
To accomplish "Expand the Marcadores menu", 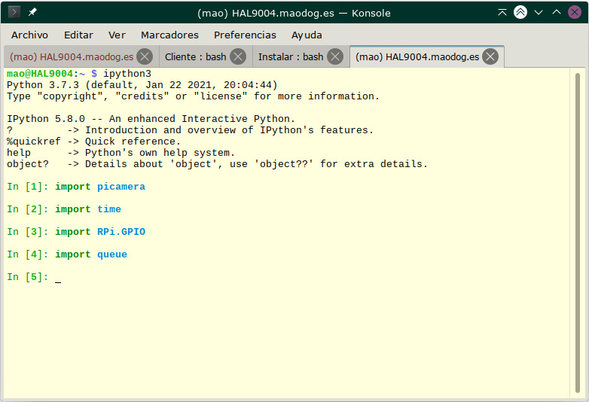I will coord(169,35).
